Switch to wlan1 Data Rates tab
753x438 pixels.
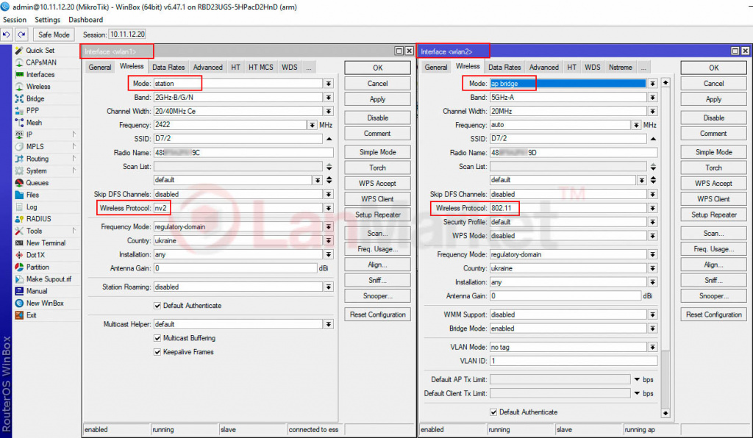(168, 68)
